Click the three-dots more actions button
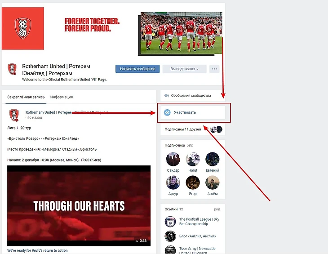328x254 pixels. point(214,69)
